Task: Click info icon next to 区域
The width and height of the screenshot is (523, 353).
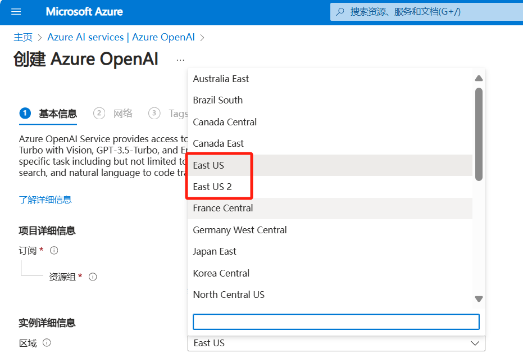Action: (x=47, y=343)
